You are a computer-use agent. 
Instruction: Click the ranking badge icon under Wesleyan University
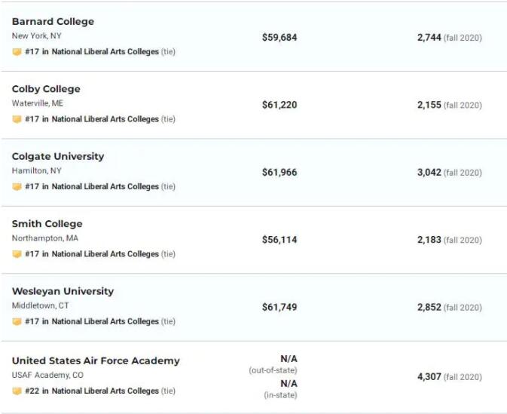click(x=17, y=322)
